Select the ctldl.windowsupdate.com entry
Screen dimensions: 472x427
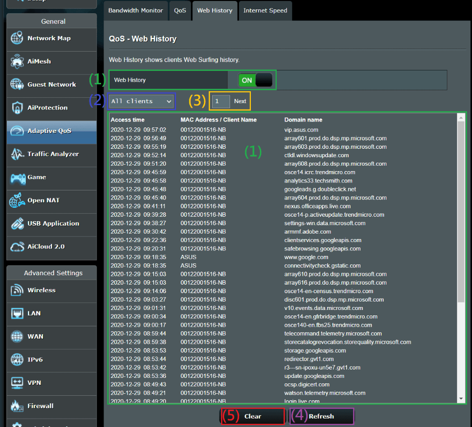click(x=316, y=155)
